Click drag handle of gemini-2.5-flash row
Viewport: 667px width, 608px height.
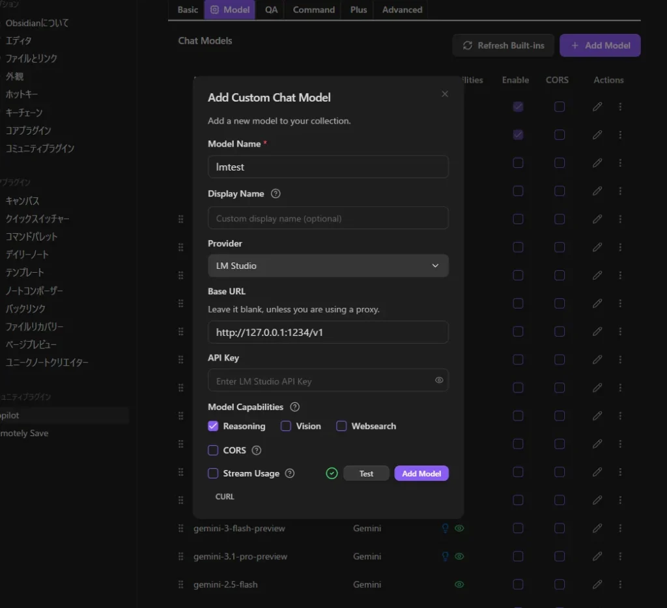click(181, 585)
